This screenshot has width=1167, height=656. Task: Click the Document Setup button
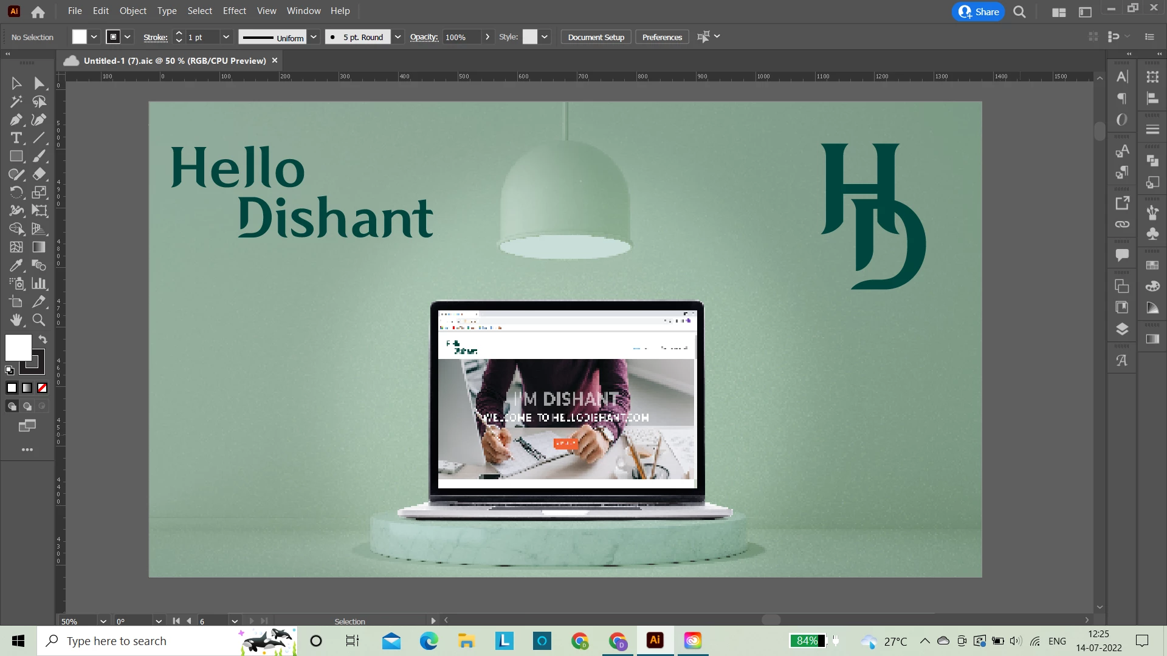[596, 37]
